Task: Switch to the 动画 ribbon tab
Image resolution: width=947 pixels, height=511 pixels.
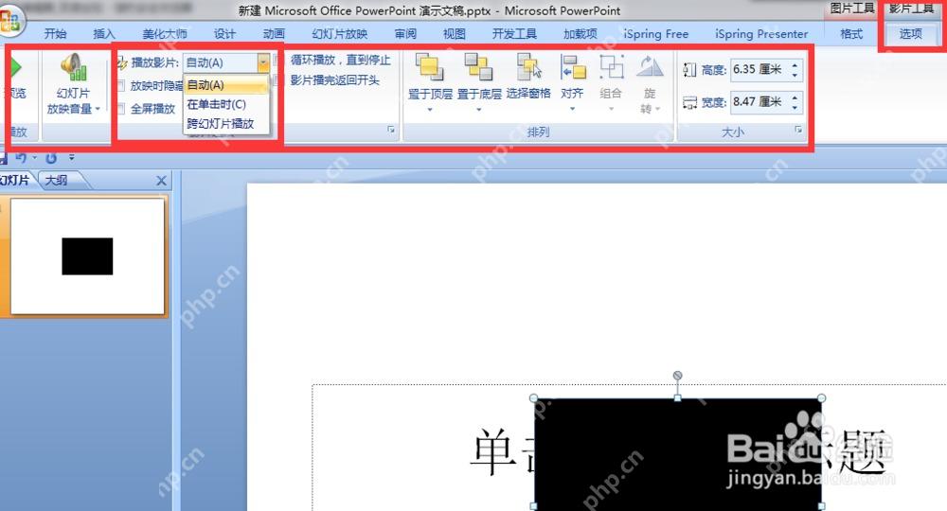Action: [274, 34]
